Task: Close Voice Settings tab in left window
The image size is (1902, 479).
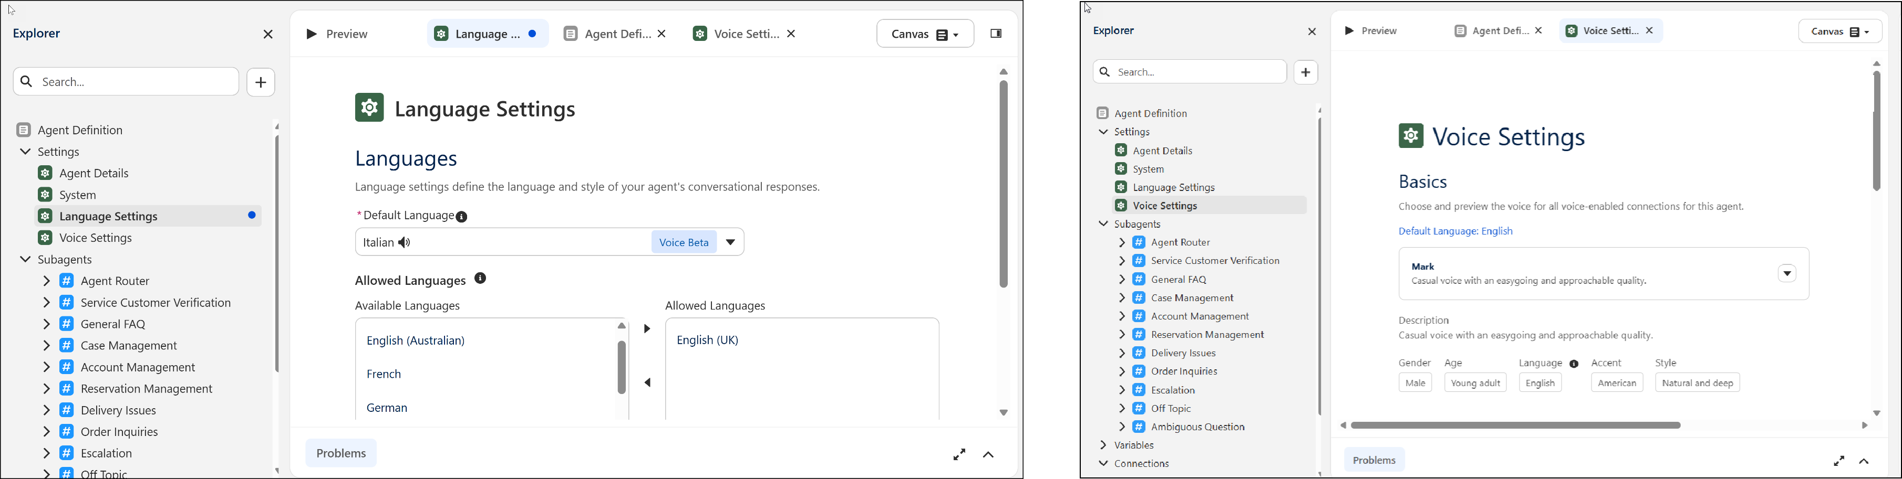Action: click(791, 34)
